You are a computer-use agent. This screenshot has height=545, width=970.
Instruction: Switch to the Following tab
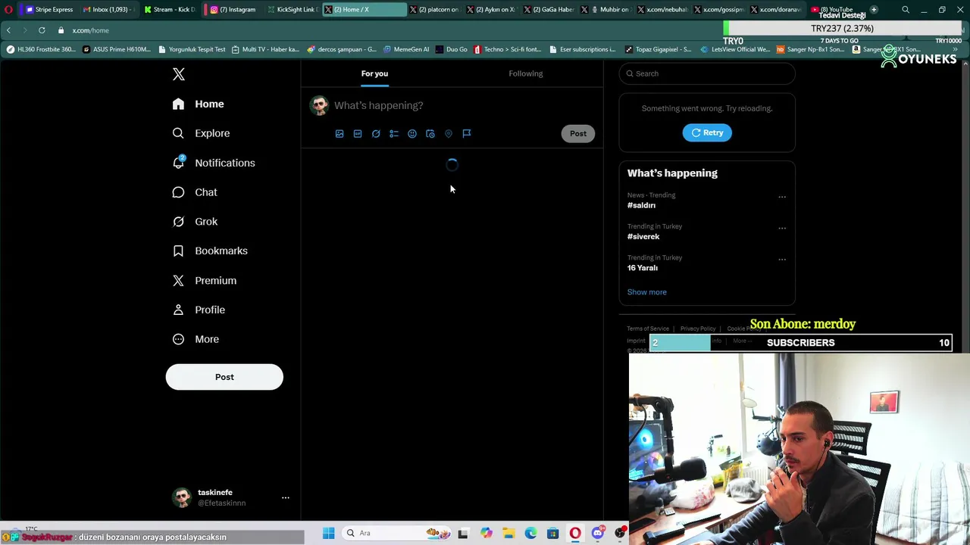(526, 73)
